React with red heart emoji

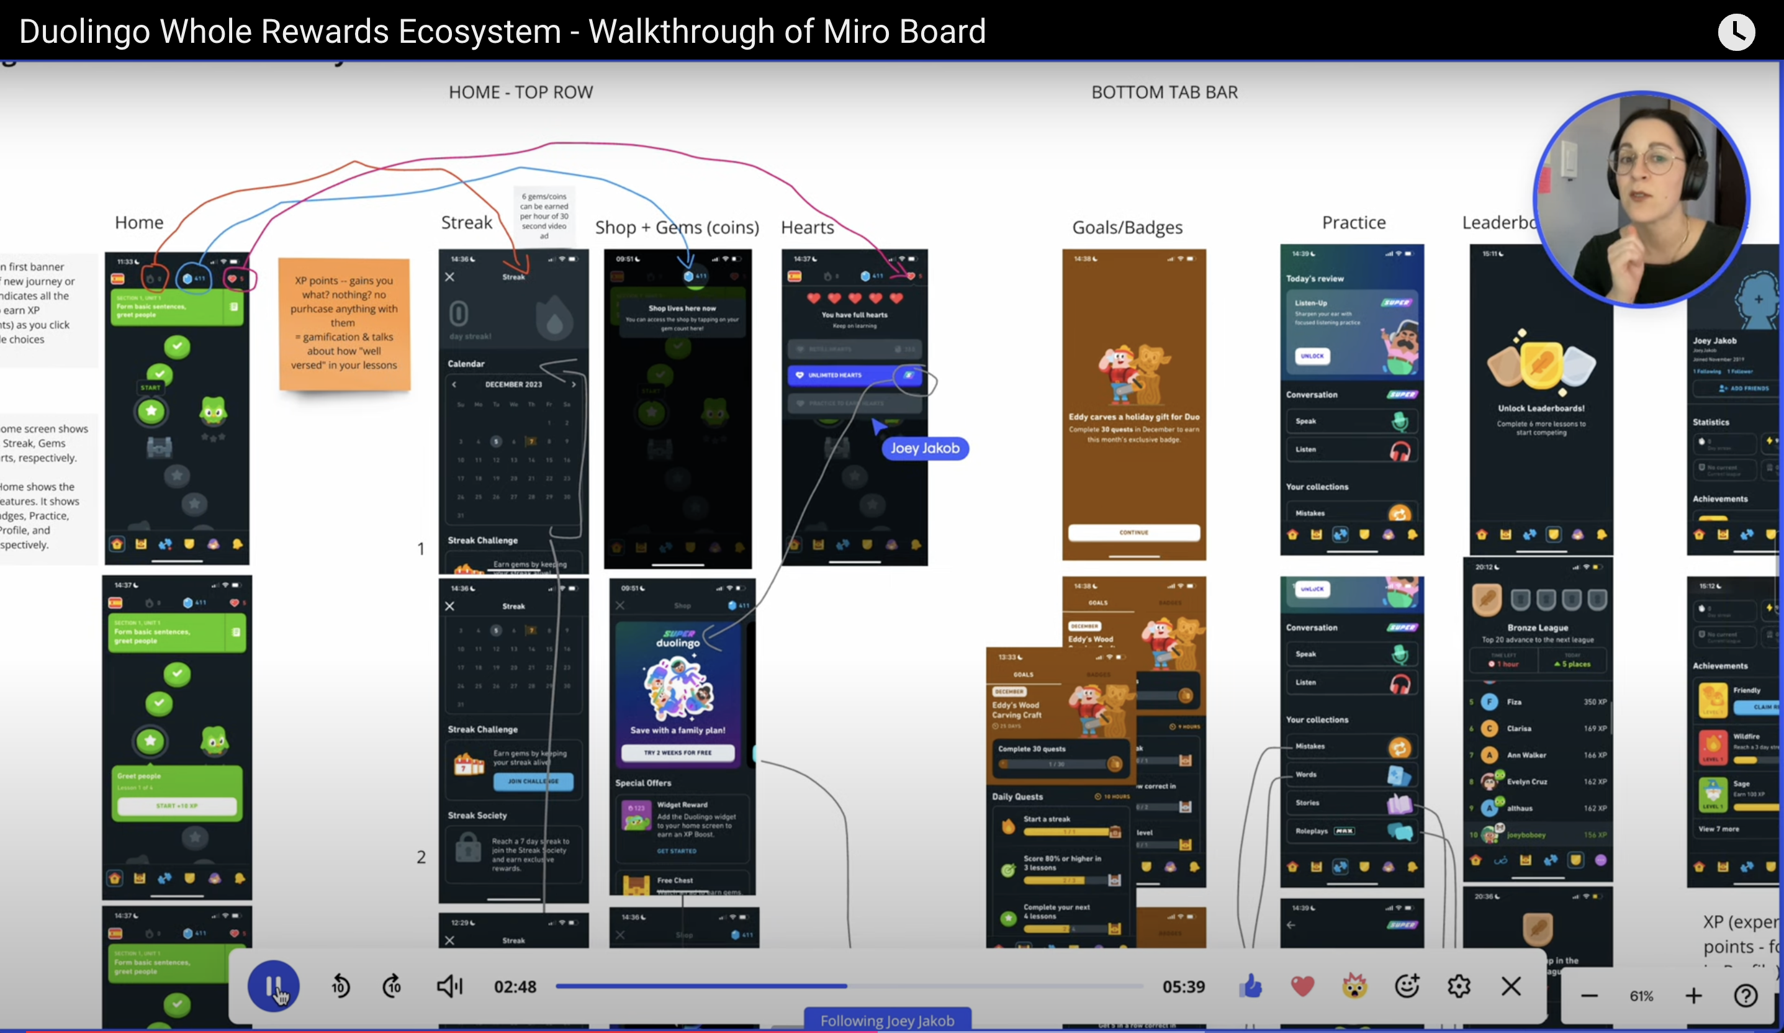(1302, 986)
